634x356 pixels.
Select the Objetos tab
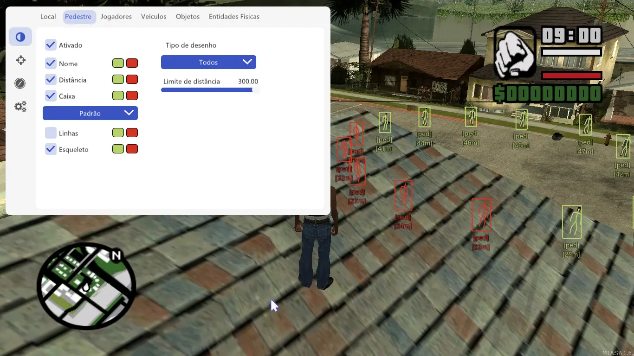(x=188, y=17)
